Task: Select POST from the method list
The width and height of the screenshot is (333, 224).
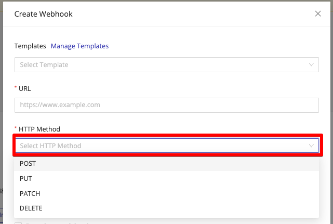Action: click(x=166, y=163)
